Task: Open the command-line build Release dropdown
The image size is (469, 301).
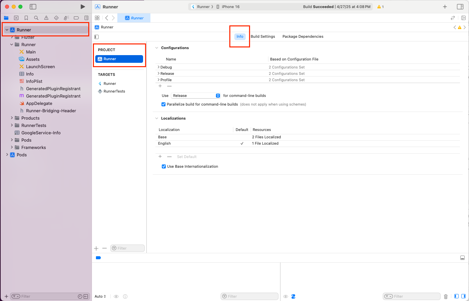Action: point(196,96)
